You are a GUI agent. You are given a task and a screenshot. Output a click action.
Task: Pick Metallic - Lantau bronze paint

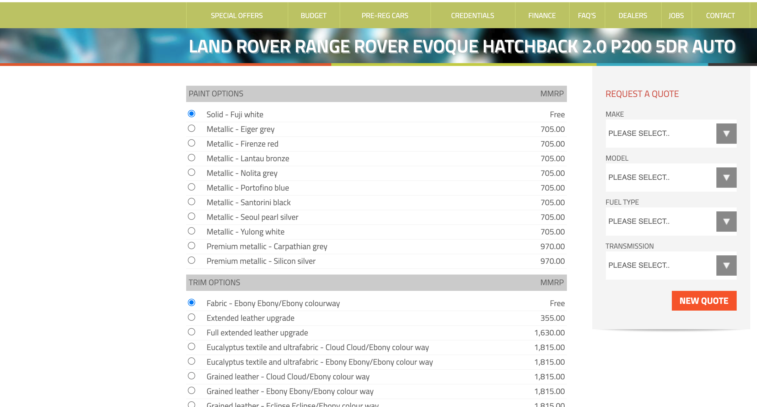click(191, 158)
